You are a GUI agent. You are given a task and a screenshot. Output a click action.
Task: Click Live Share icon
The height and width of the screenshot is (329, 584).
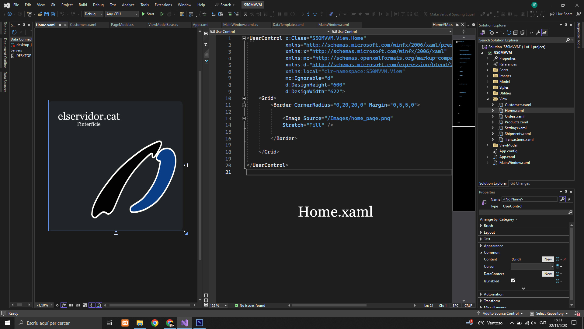[552, 14]
